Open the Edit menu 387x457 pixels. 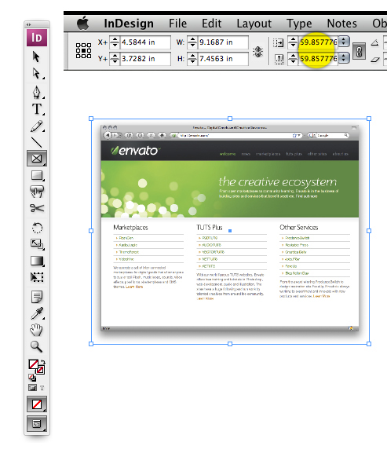pyautogui.click(x=212, y=24)
